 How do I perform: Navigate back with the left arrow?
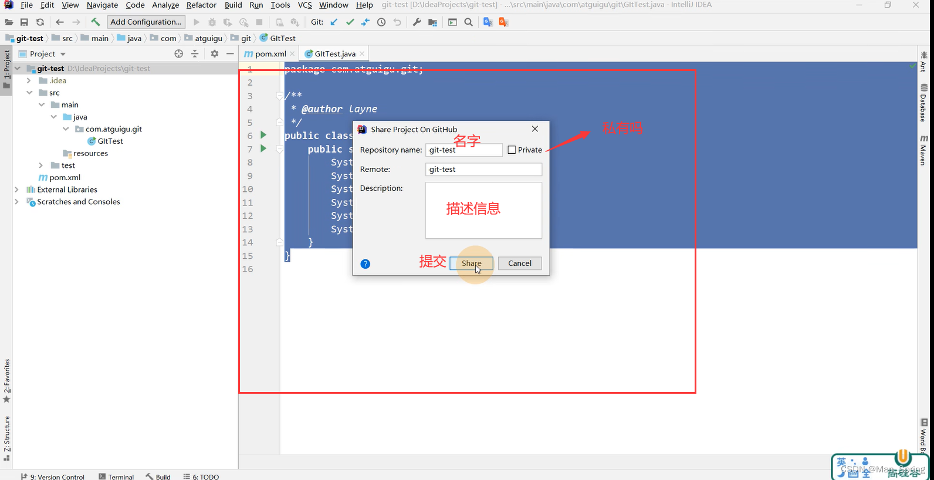coord(60,22)
